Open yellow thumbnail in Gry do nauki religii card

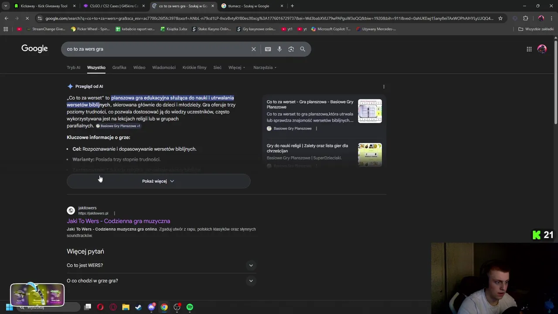coord(370,155)
